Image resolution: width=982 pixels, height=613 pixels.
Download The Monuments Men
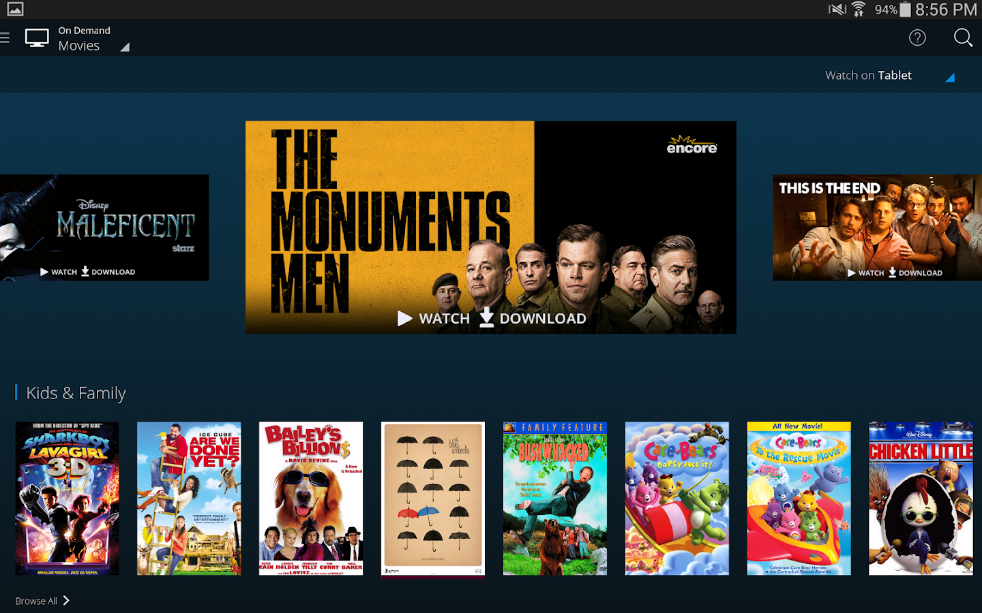pyautogui.click(x=533, y=317)
